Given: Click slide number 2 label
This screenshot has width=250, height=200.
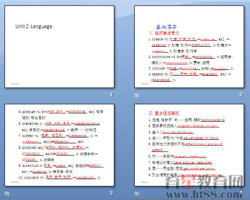Looking at the screenshot, I should tap(241, 94).
